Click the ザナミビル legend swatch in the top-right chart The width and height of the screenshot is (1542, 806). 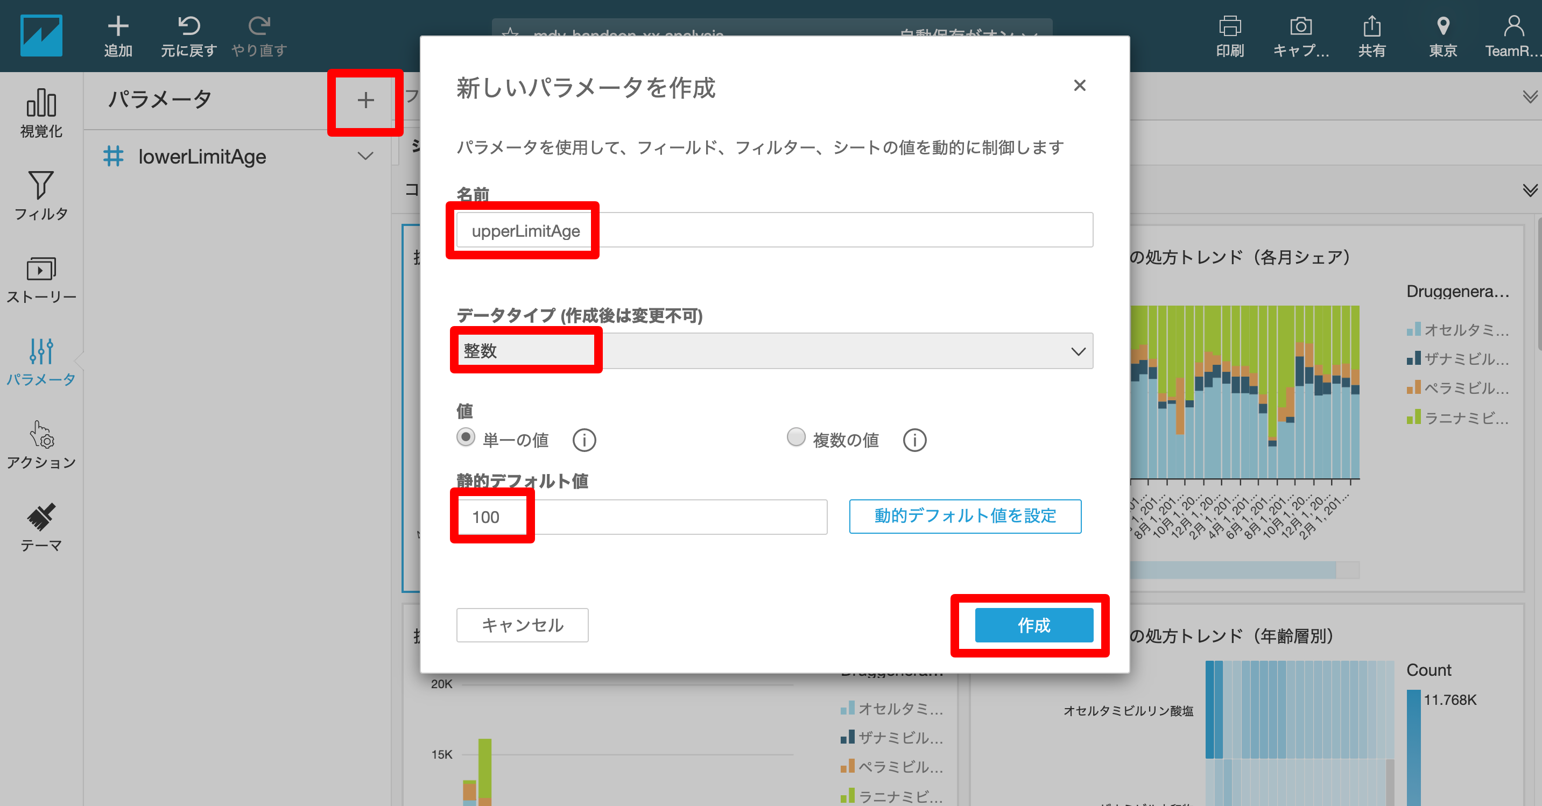(1413, 358)
